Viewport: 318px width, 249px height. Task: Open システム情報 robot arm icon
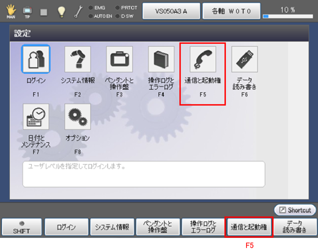click(x=78, y=59)
